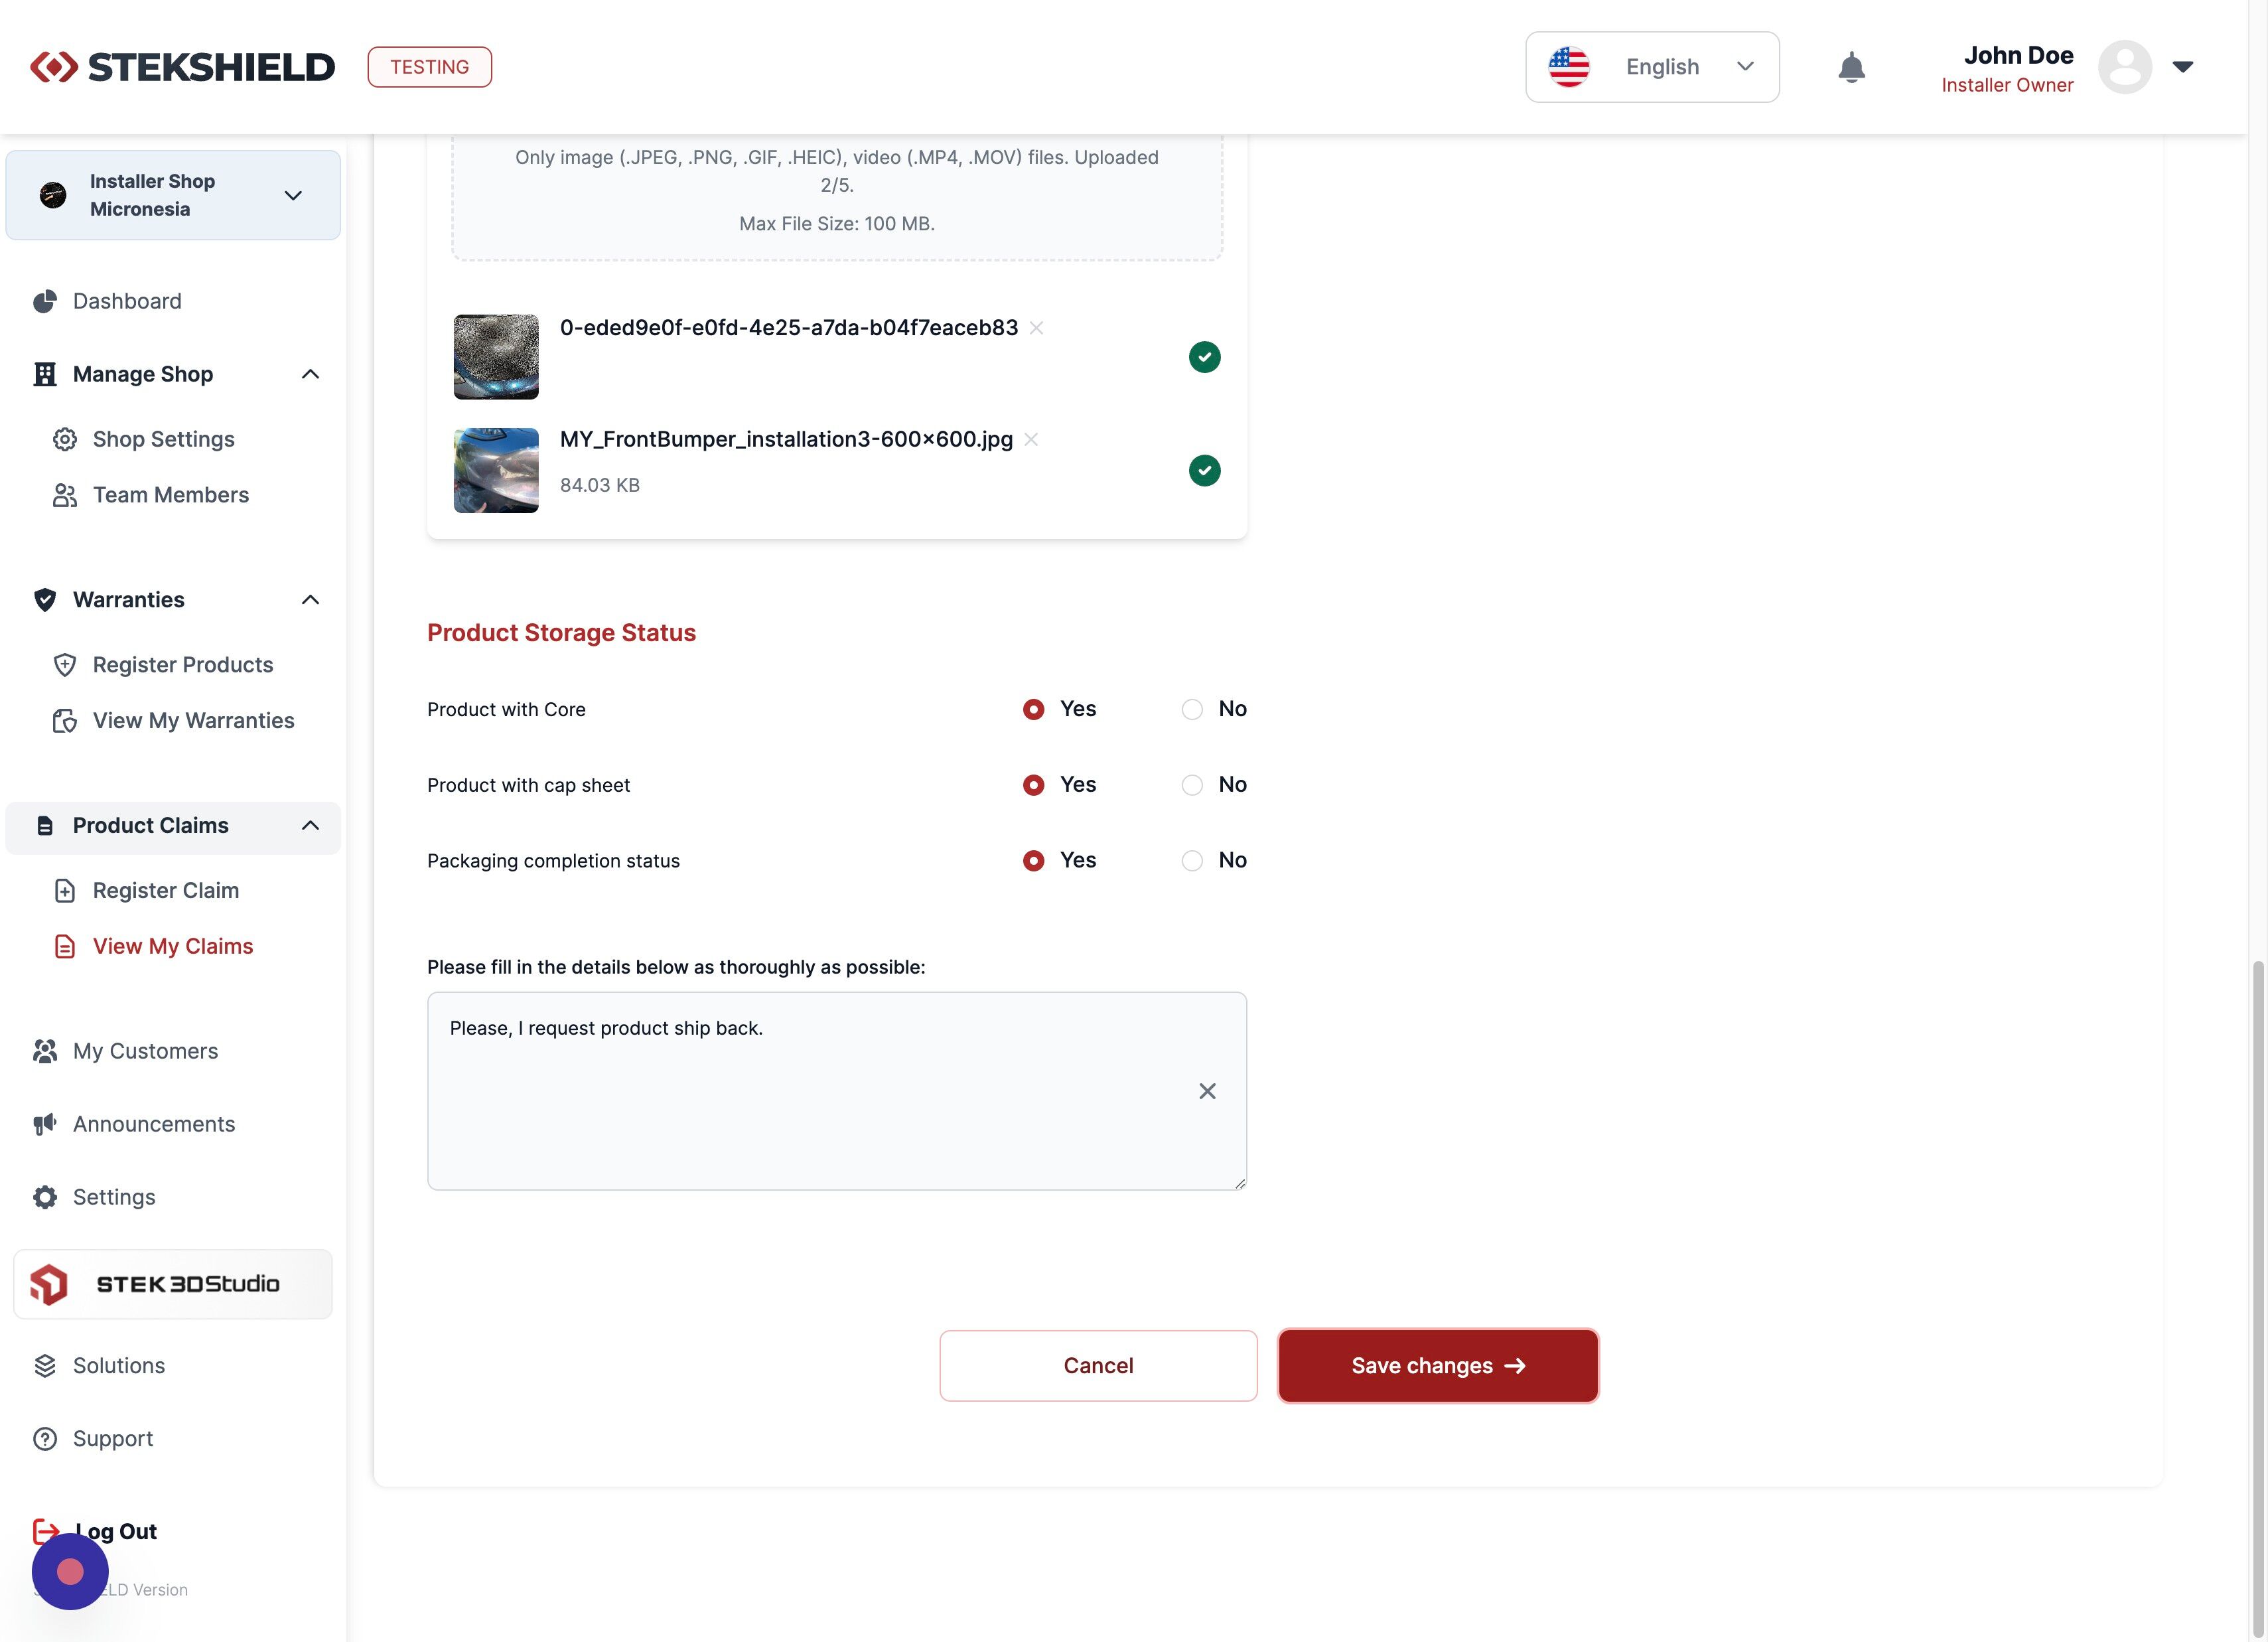The width and height of the screenshot is (2268, 1642).
Task: Open the MY_FrontBumper image thumbnail
Action: click(496, 471)
